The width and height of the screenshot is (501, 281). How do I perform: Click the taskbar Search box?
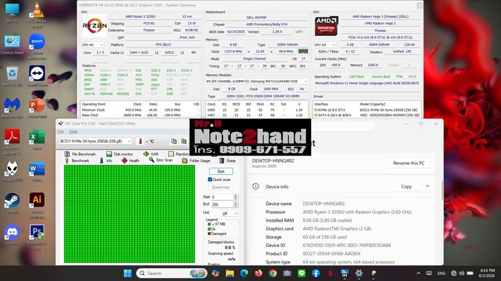coord(172,274)
